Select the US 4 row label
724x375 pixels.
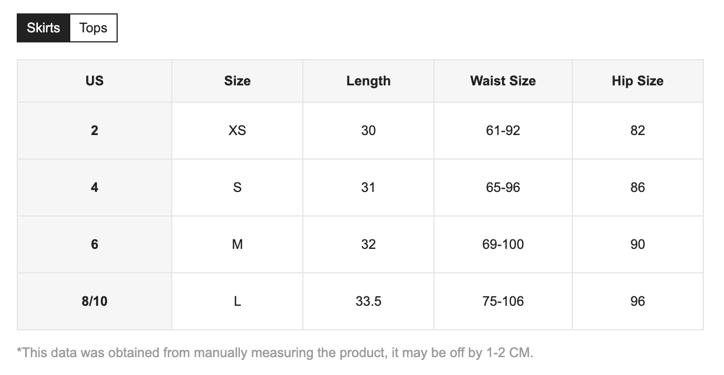click(94, 187)
